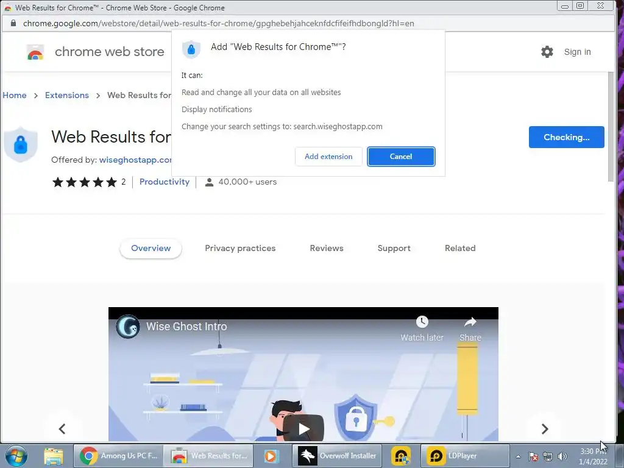Click the Wise Ghost channel avatar
The width and height of the screenshot is (624, 468).
128,327
